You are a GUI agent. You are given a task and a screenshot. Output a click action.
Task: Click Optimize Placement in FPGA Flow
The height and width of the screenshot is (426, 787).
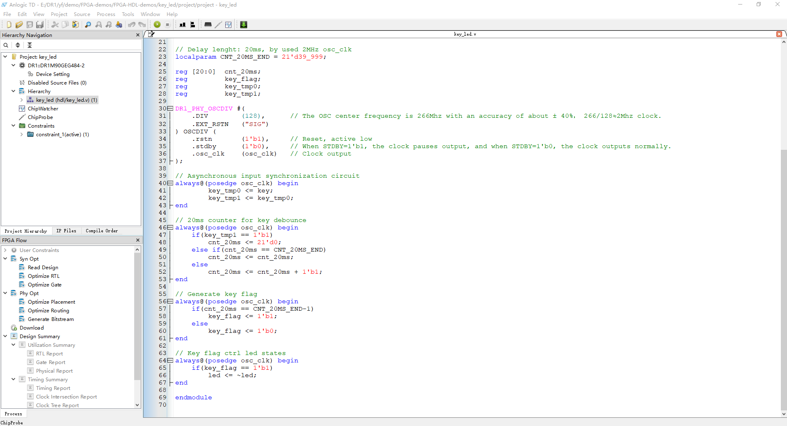click(51, 302)
